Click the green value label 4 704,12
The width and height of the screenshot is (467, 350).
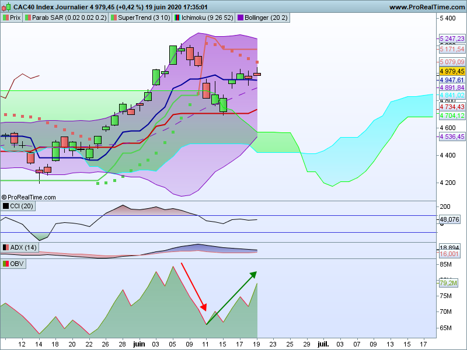[452, 116]
